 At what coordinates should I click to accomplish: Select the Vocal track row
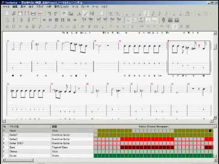[47, 131]
